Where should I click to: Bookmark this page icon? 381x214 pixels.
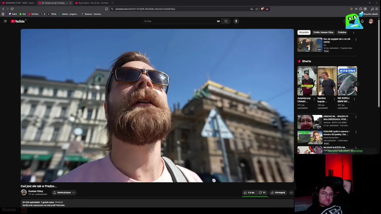pyautogui.click(x=106, y=9)
